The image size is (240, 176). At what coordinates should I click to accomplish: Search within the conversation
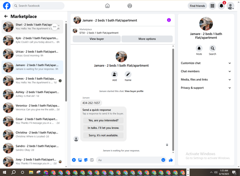pyautogui.click(x=213, y=48)
